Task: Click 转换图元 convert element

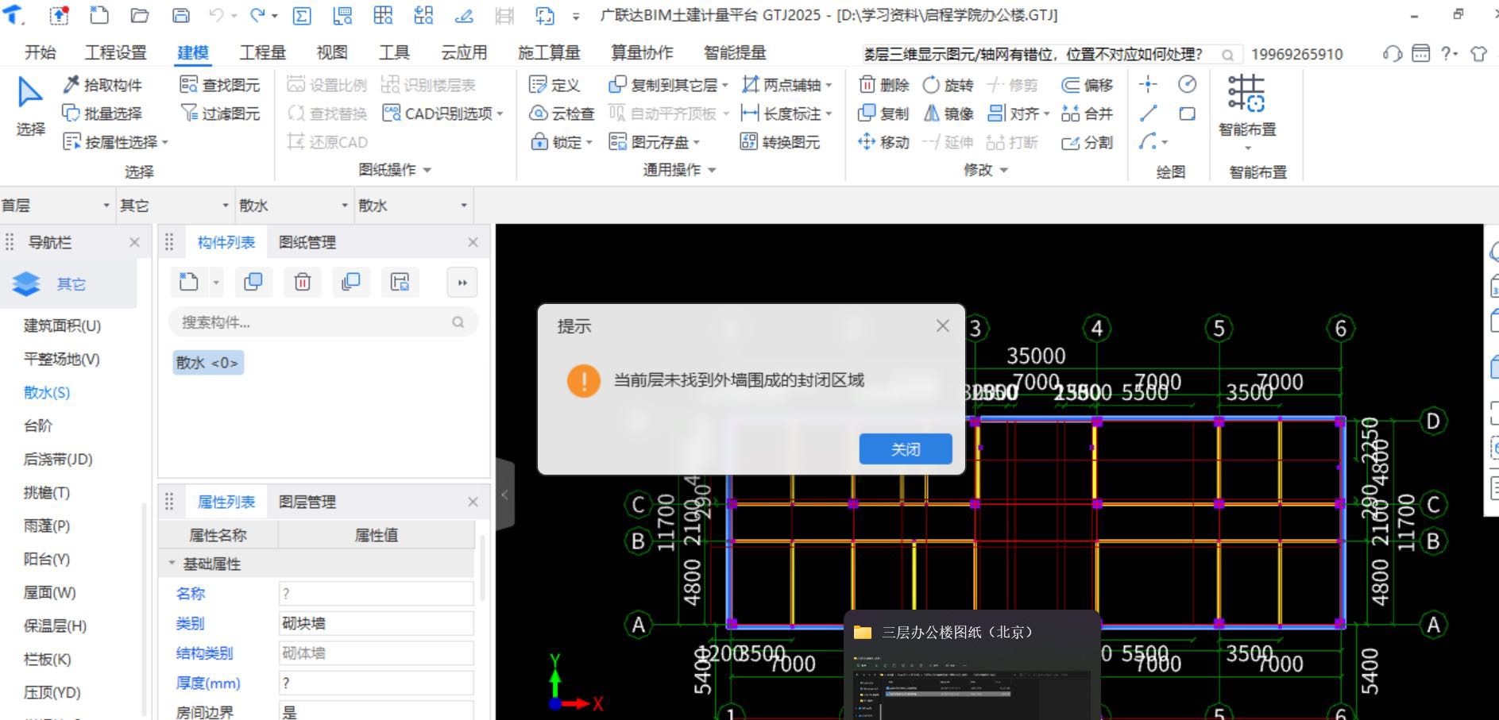Action: tap(779, 142)
